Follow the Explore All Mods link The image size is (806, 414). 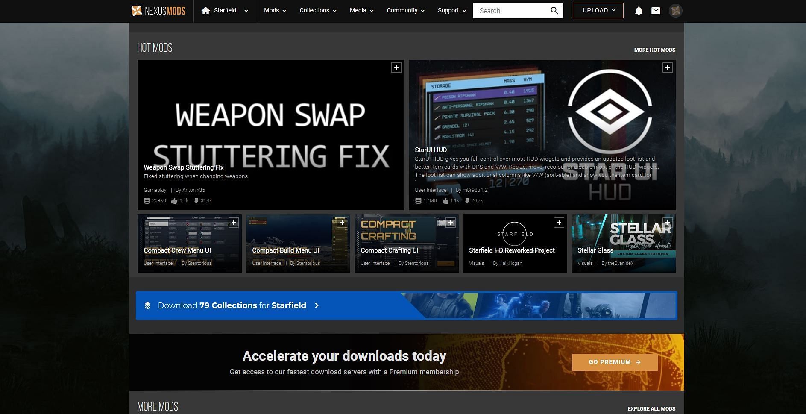pos(651,409)
